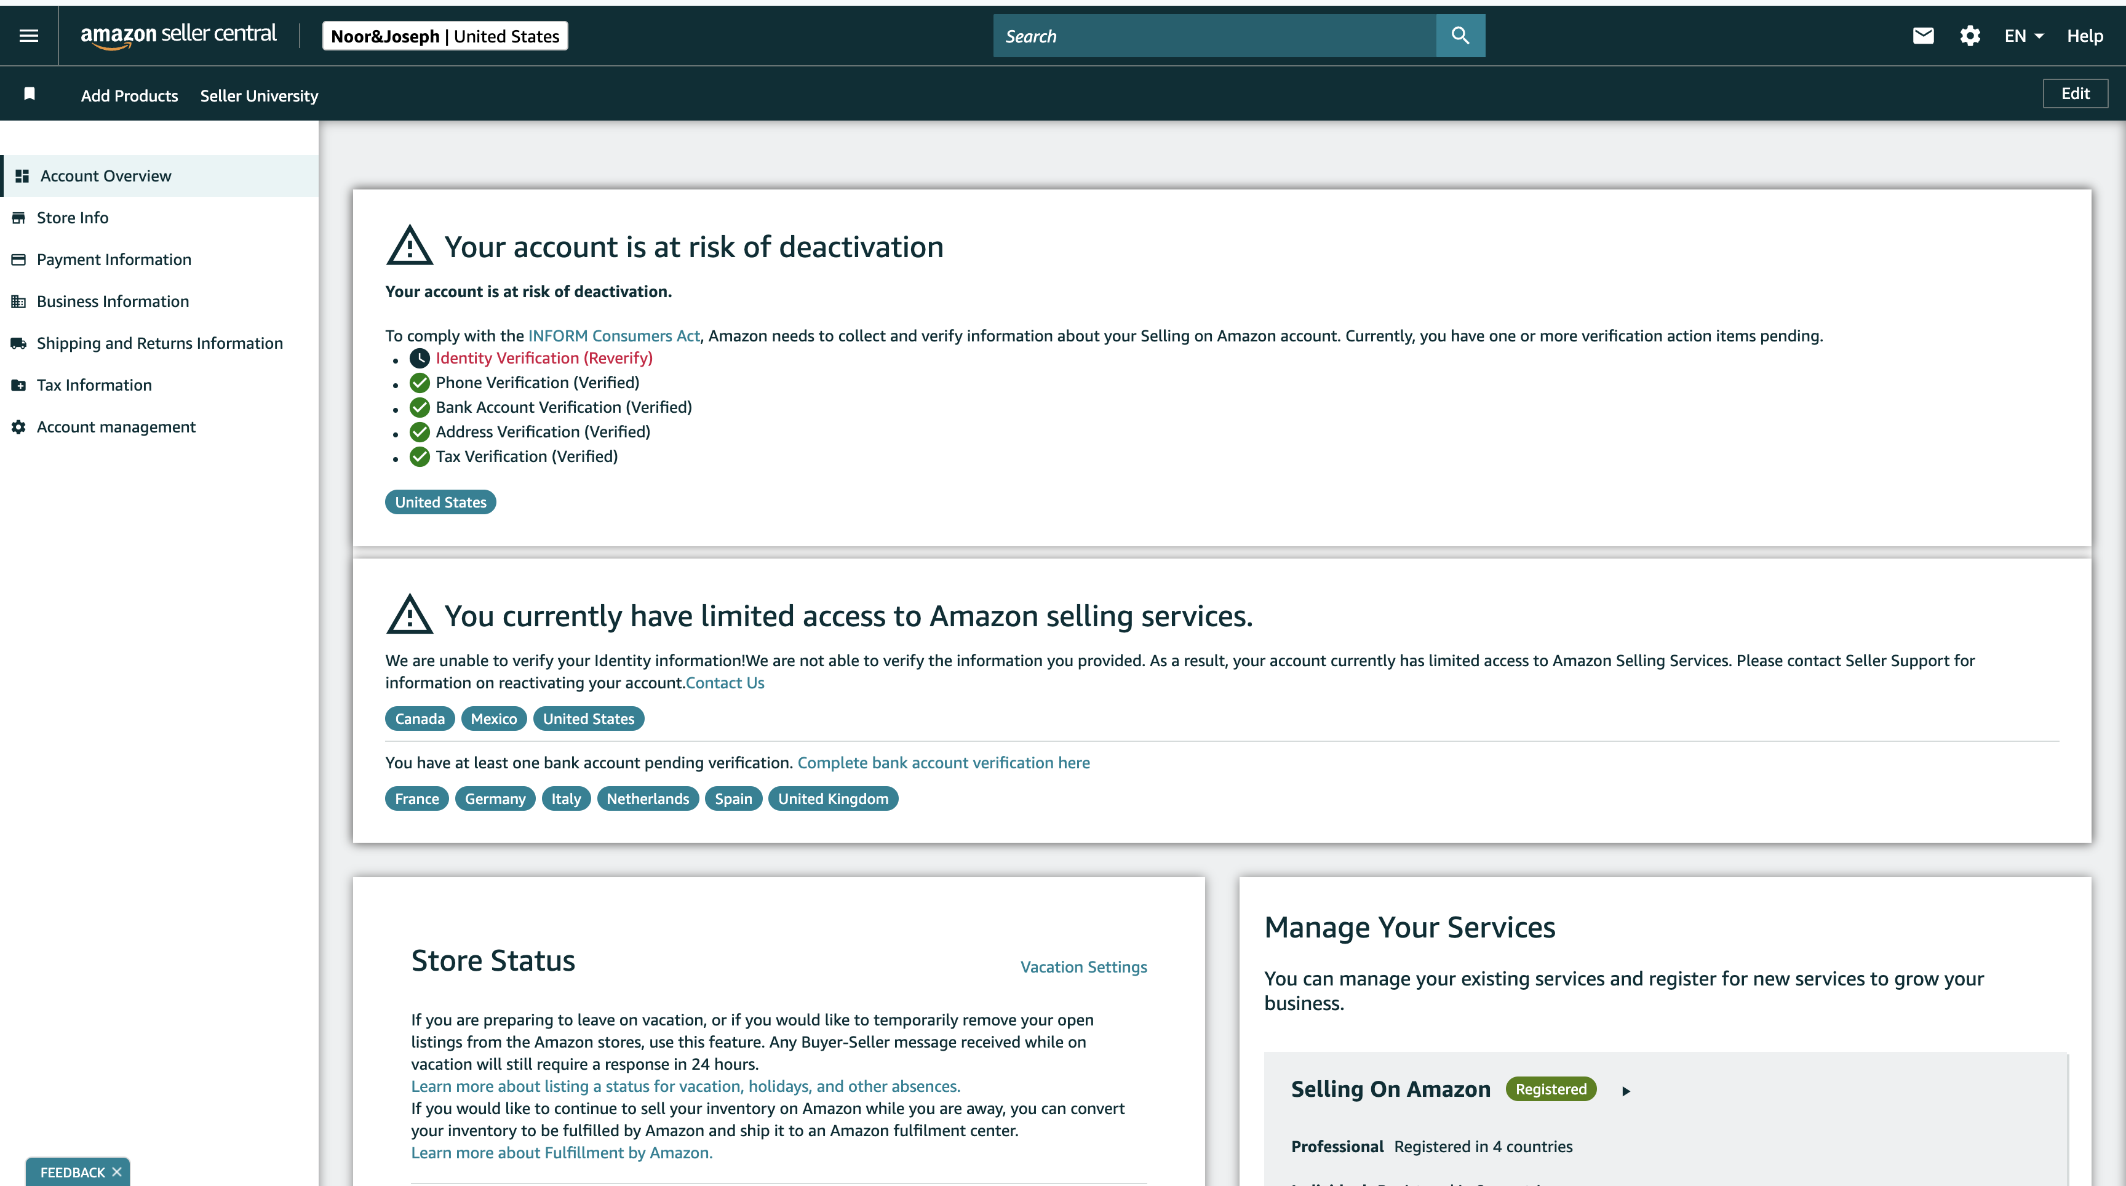Image resolution: width=2126 pixels, height=1186 pixels.
Task: Click the warning triangle beside limited access heading
Action: click(x=409, y=615)
